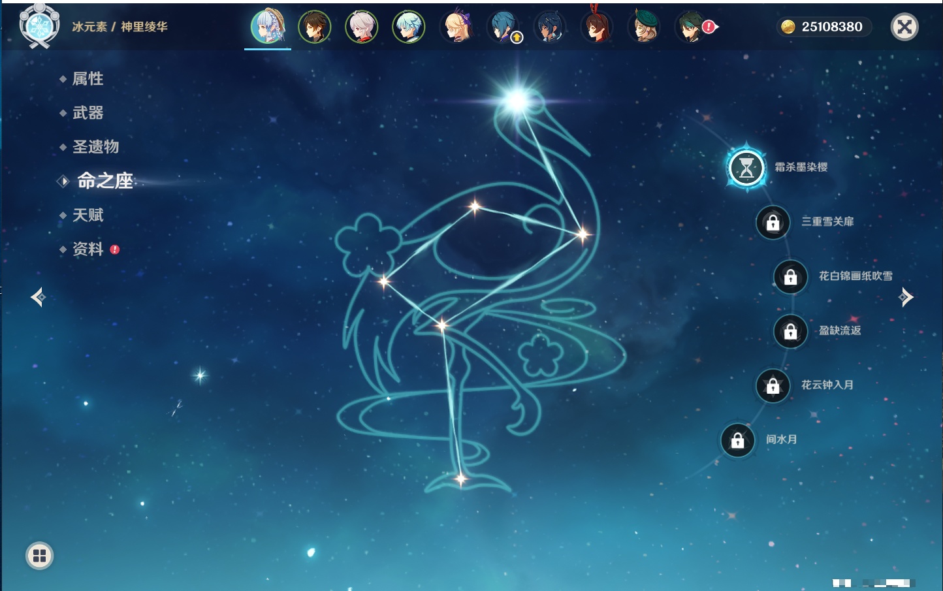Choose the Amber portrait with red bow
This screenshot has width=943, height=591.
click(597, 26)
